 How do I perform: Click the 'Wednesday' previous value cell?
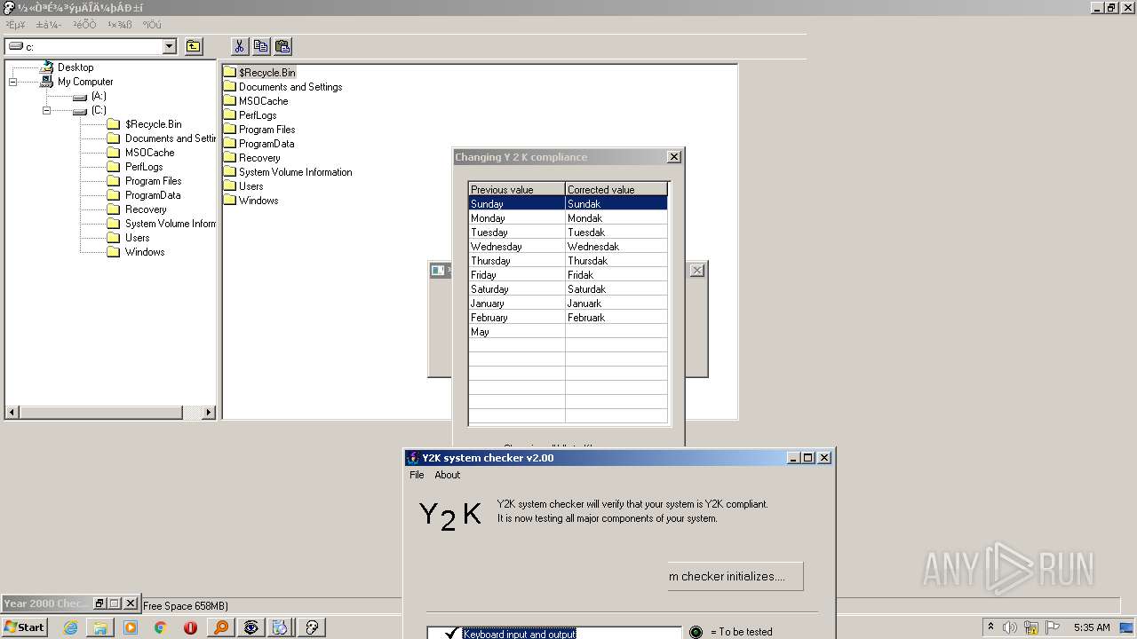[516, 246]
